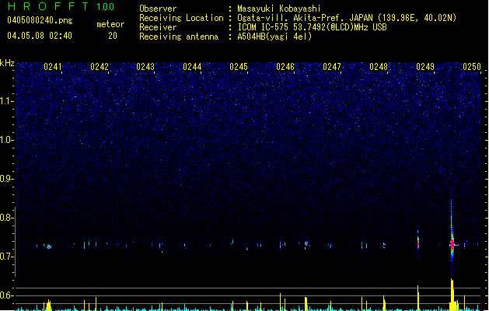Click the strong red meteor echo near 0249
The height and width of the screenshot is (311, 489).
(452, 244)
